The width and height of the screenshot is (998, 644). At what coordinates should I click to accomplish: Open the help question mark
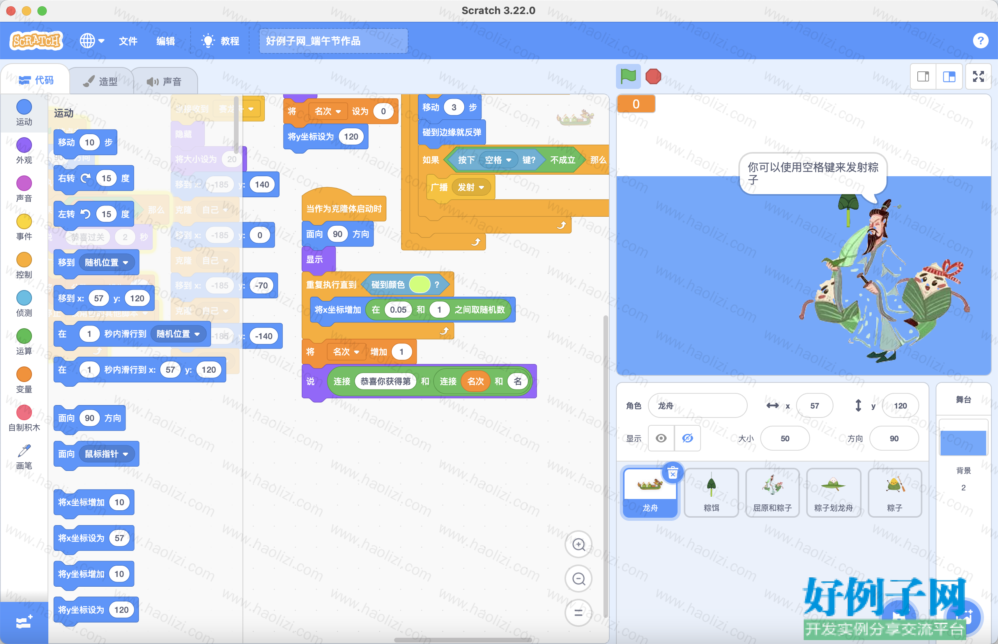(x=980, y=41)
